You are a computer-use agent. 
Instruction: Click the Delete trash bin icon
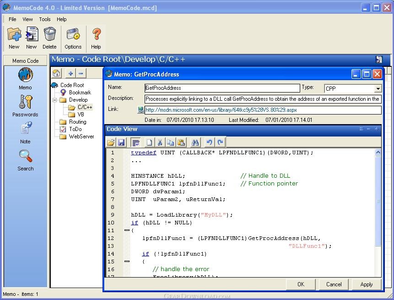pos(49,34)
